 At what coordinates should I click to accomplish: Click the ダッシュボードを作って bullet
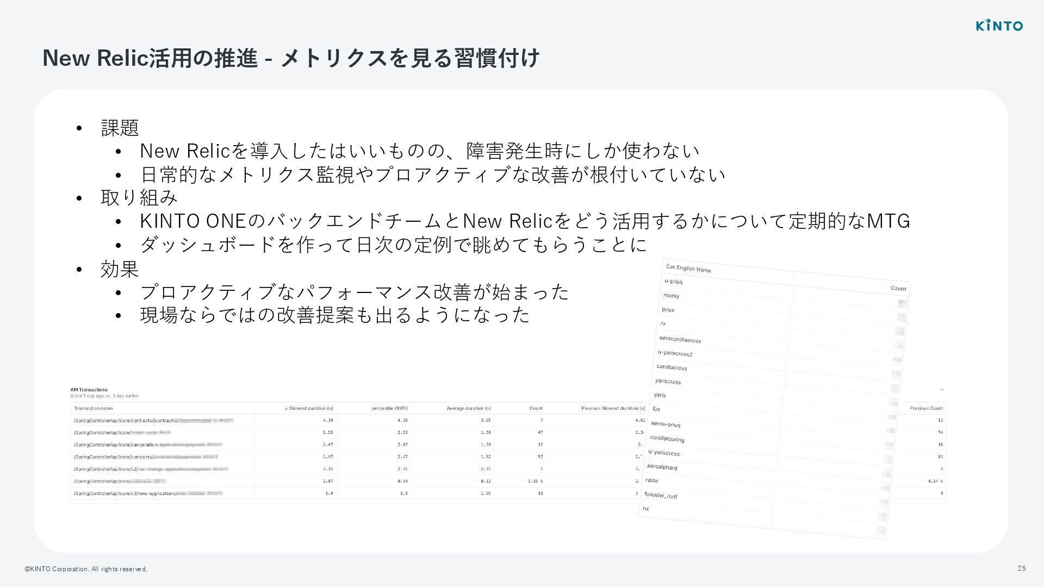393,245
